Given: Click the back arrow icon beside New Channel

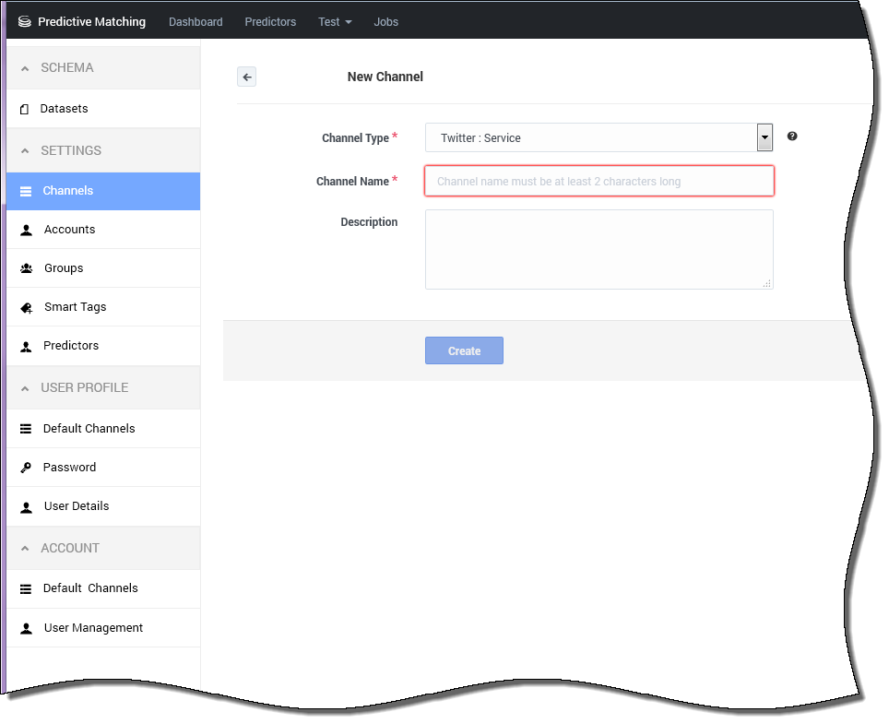Looking at the screenshot, I should click(246, 77).
